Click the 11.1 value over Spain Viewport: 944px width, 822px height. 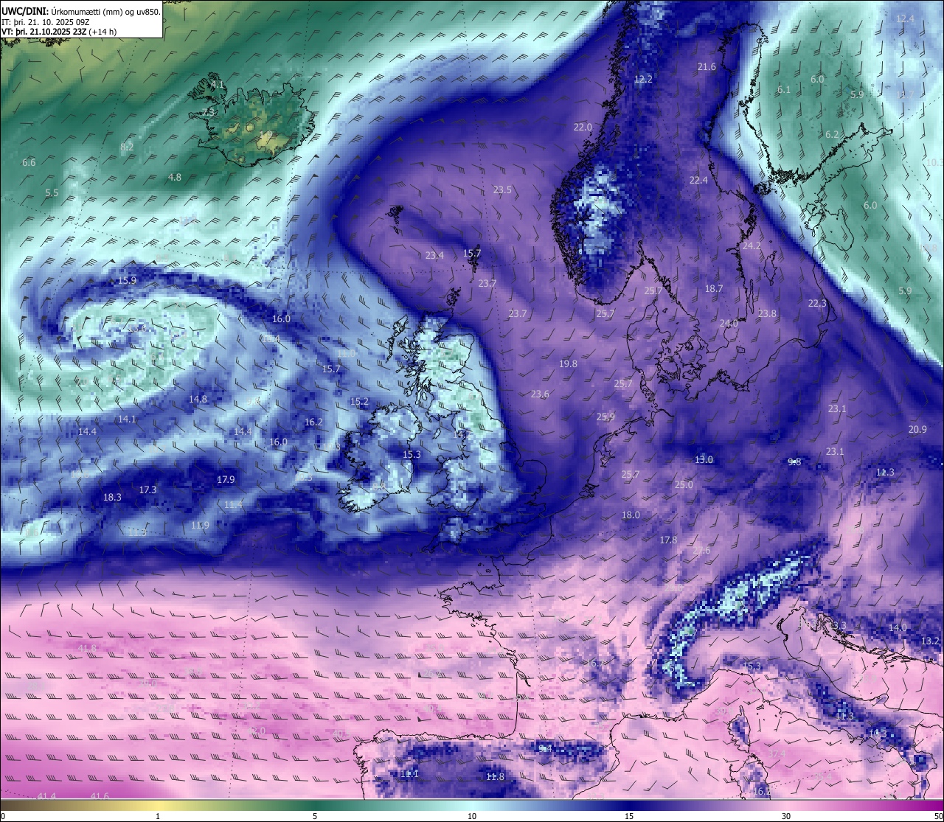tap(409, 774)
